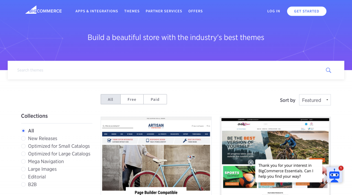Screen dimensions: 352x195
Task: Open the Sort by Featured dropdown
Action: (x=315, y=100)
